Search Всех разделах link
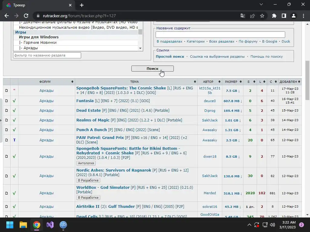 tap(222, 41)
